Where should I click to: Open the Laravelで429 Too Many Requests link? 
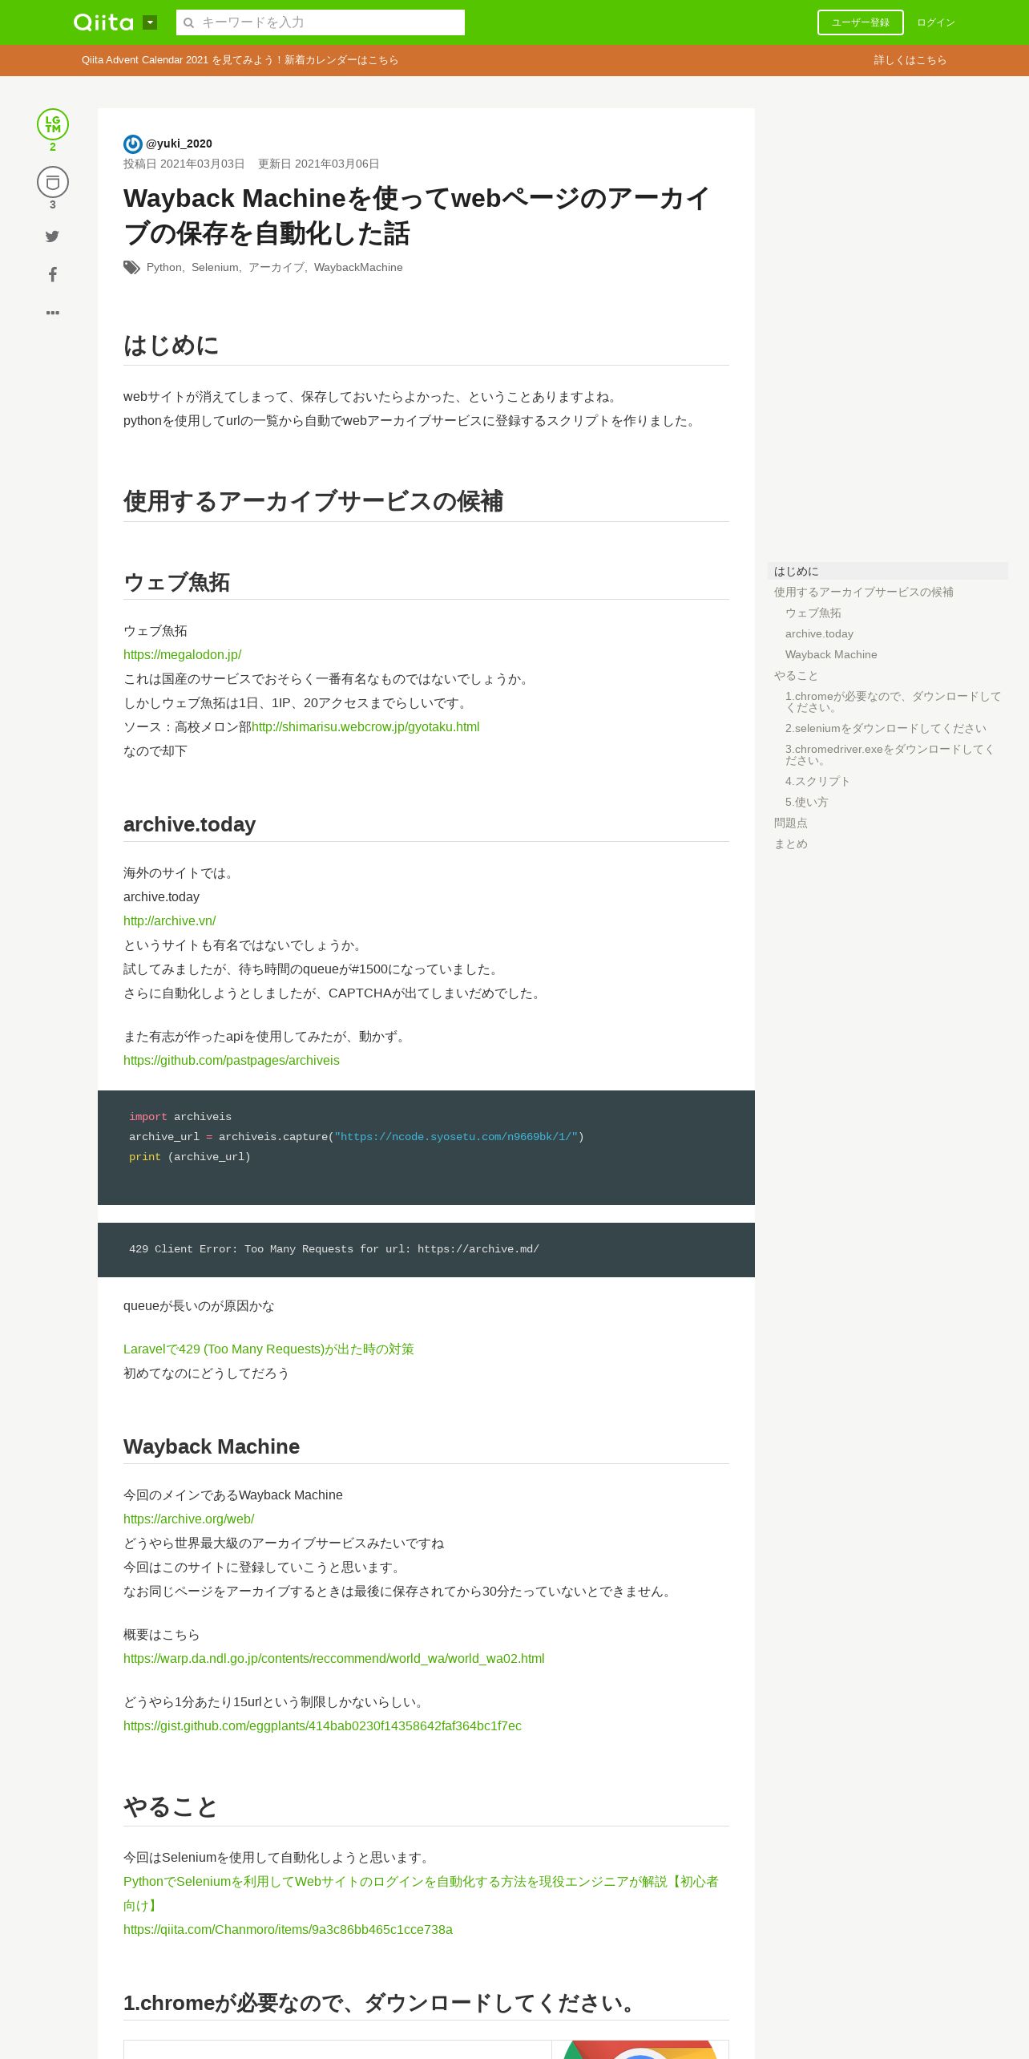[268, 1349]
